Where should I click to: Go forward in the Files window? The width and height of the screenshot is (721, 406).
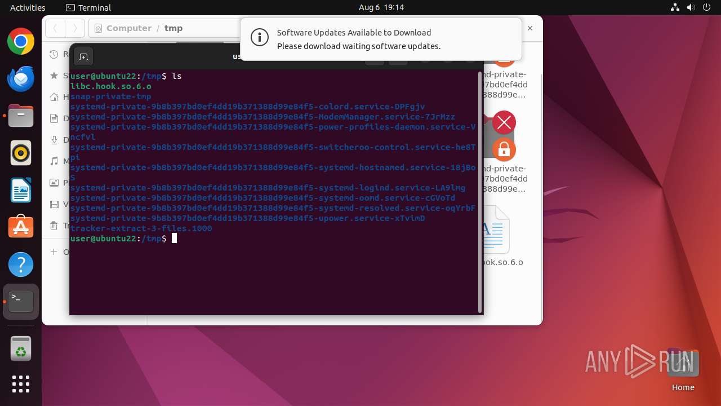coord(75,28)
